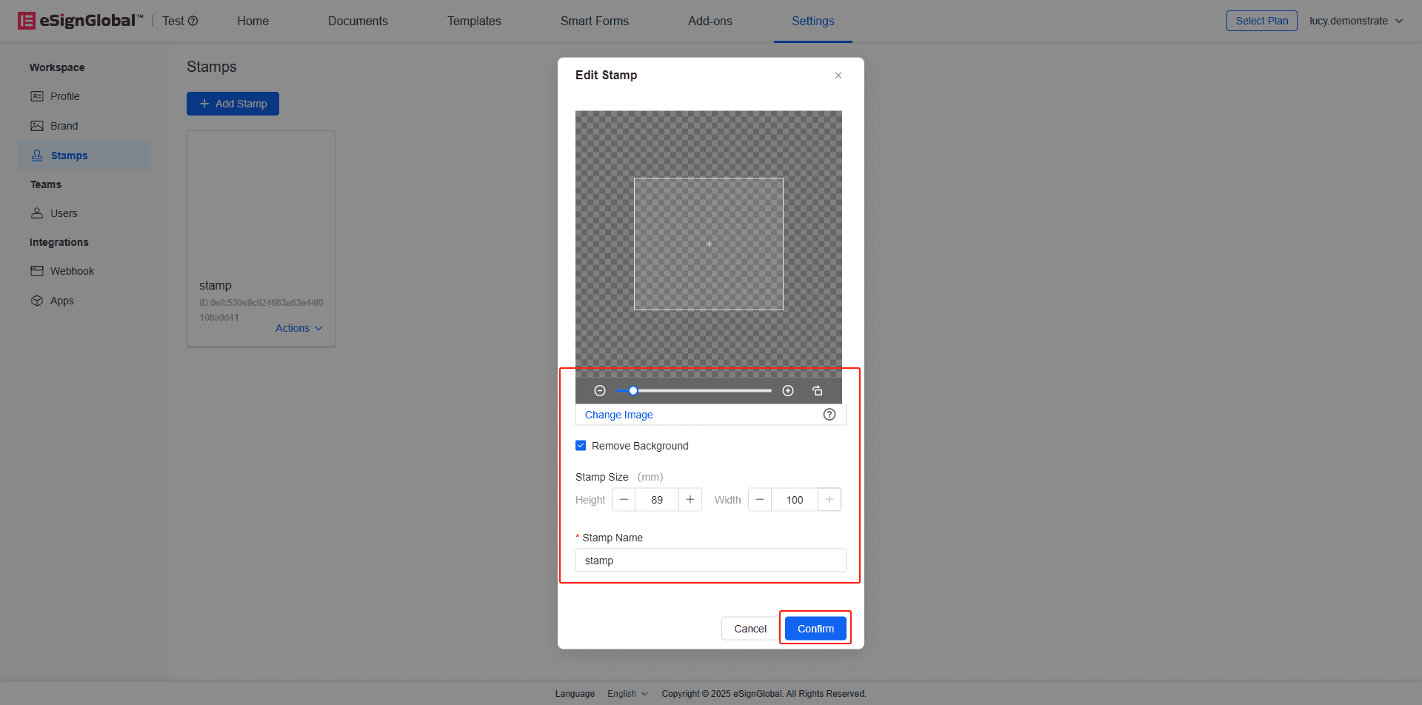Viewport: 1422px width, 705px height.
Task: Click the help question mark icon beside Change Image
Action: (829, 415)
